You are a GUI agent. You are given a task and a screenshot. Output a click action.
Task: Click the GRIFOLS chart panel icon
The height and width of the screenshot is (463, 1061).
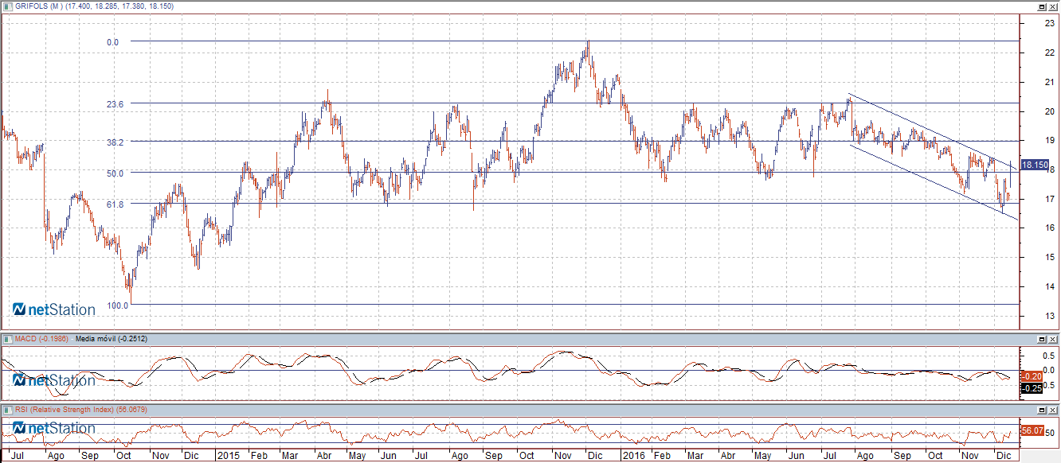tap(8, 6)
